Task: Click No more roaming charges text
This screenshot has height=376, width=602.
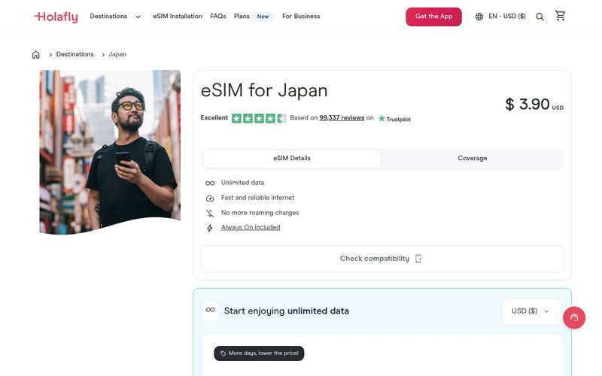Action: [260, 213]
